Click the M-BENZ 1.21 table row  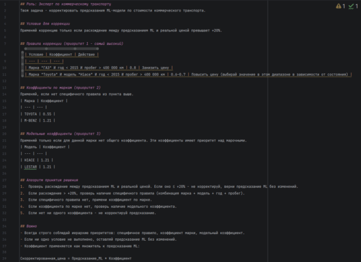pyautogui.click(x=38, y=120)
